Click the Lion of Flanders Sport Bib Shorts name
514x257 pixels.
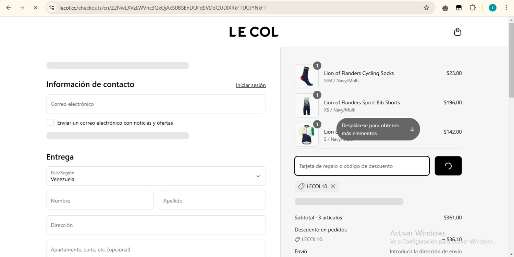pyautogui.click(x=362, y=102)
